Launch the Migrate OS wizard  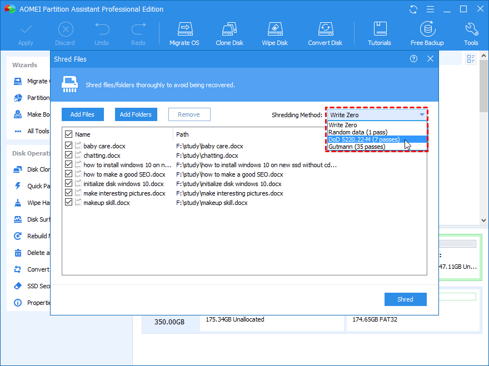click(x=184, y=32)
